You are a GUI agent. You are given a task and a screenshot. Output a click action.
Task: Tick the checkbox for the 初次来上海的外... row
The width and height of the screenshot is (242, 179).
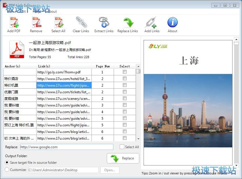coord(125,138)
